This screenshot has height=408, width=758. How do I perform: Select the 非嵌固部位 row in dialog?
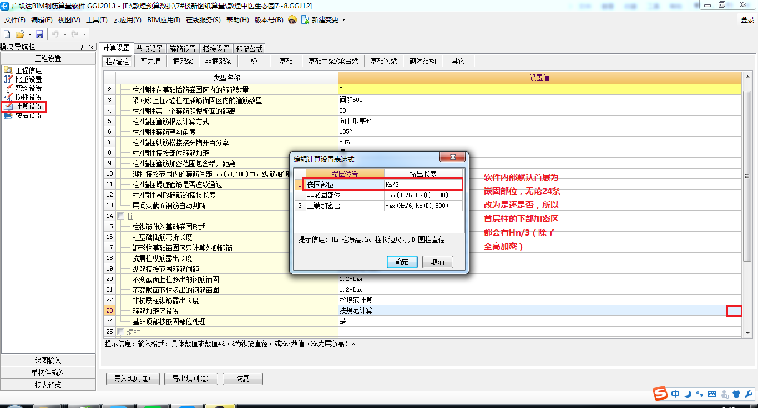pos(379,195)
